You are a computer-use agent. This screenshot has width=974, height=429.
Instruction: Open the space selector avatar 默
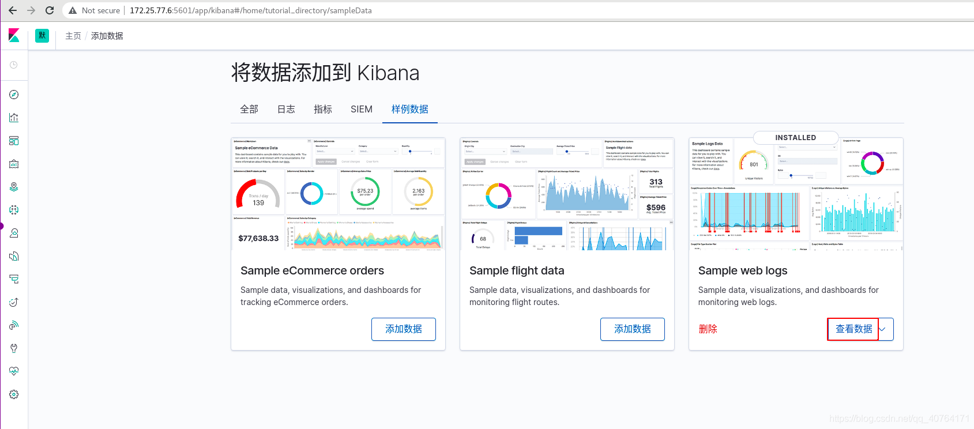42,36
